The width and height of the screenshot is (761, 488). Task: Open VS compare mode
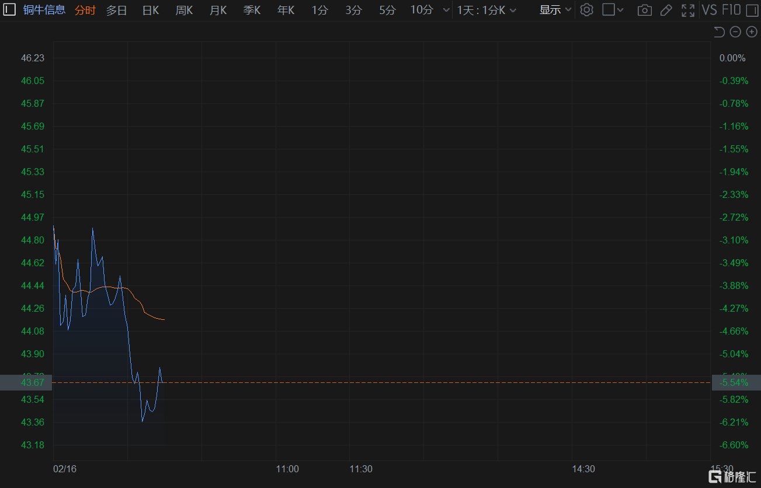click(709, 10)
